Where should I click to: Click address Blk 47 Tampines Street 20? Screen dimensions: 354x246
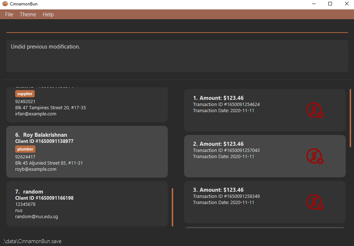pos(51,108)
